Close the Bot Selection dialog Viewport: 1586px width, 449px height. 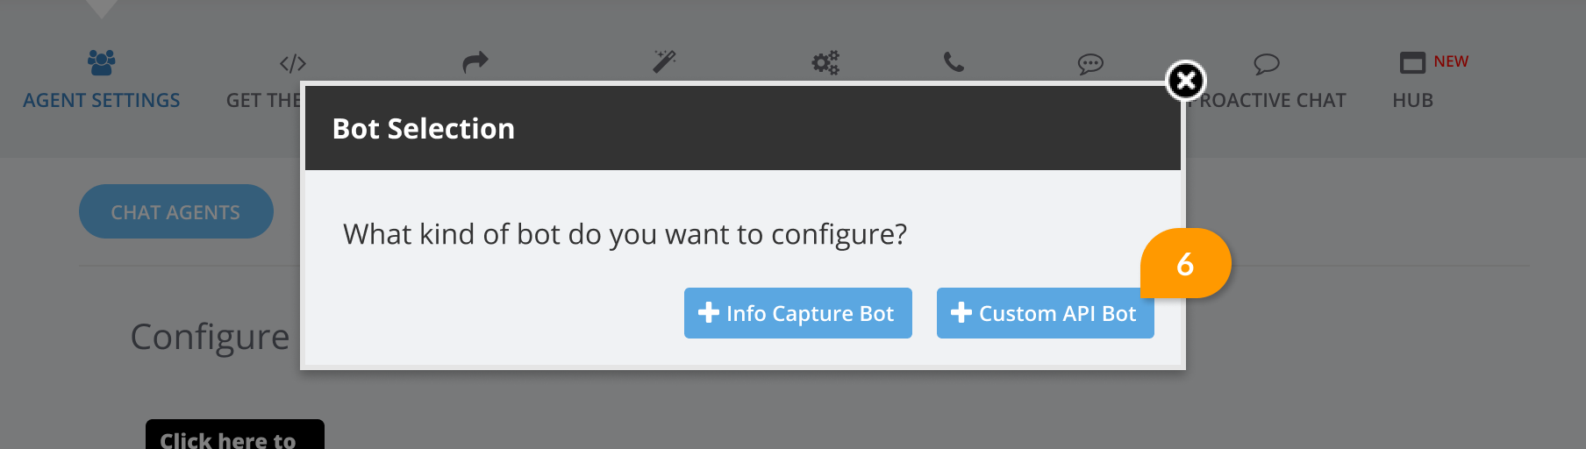[x=1186, y=82]
